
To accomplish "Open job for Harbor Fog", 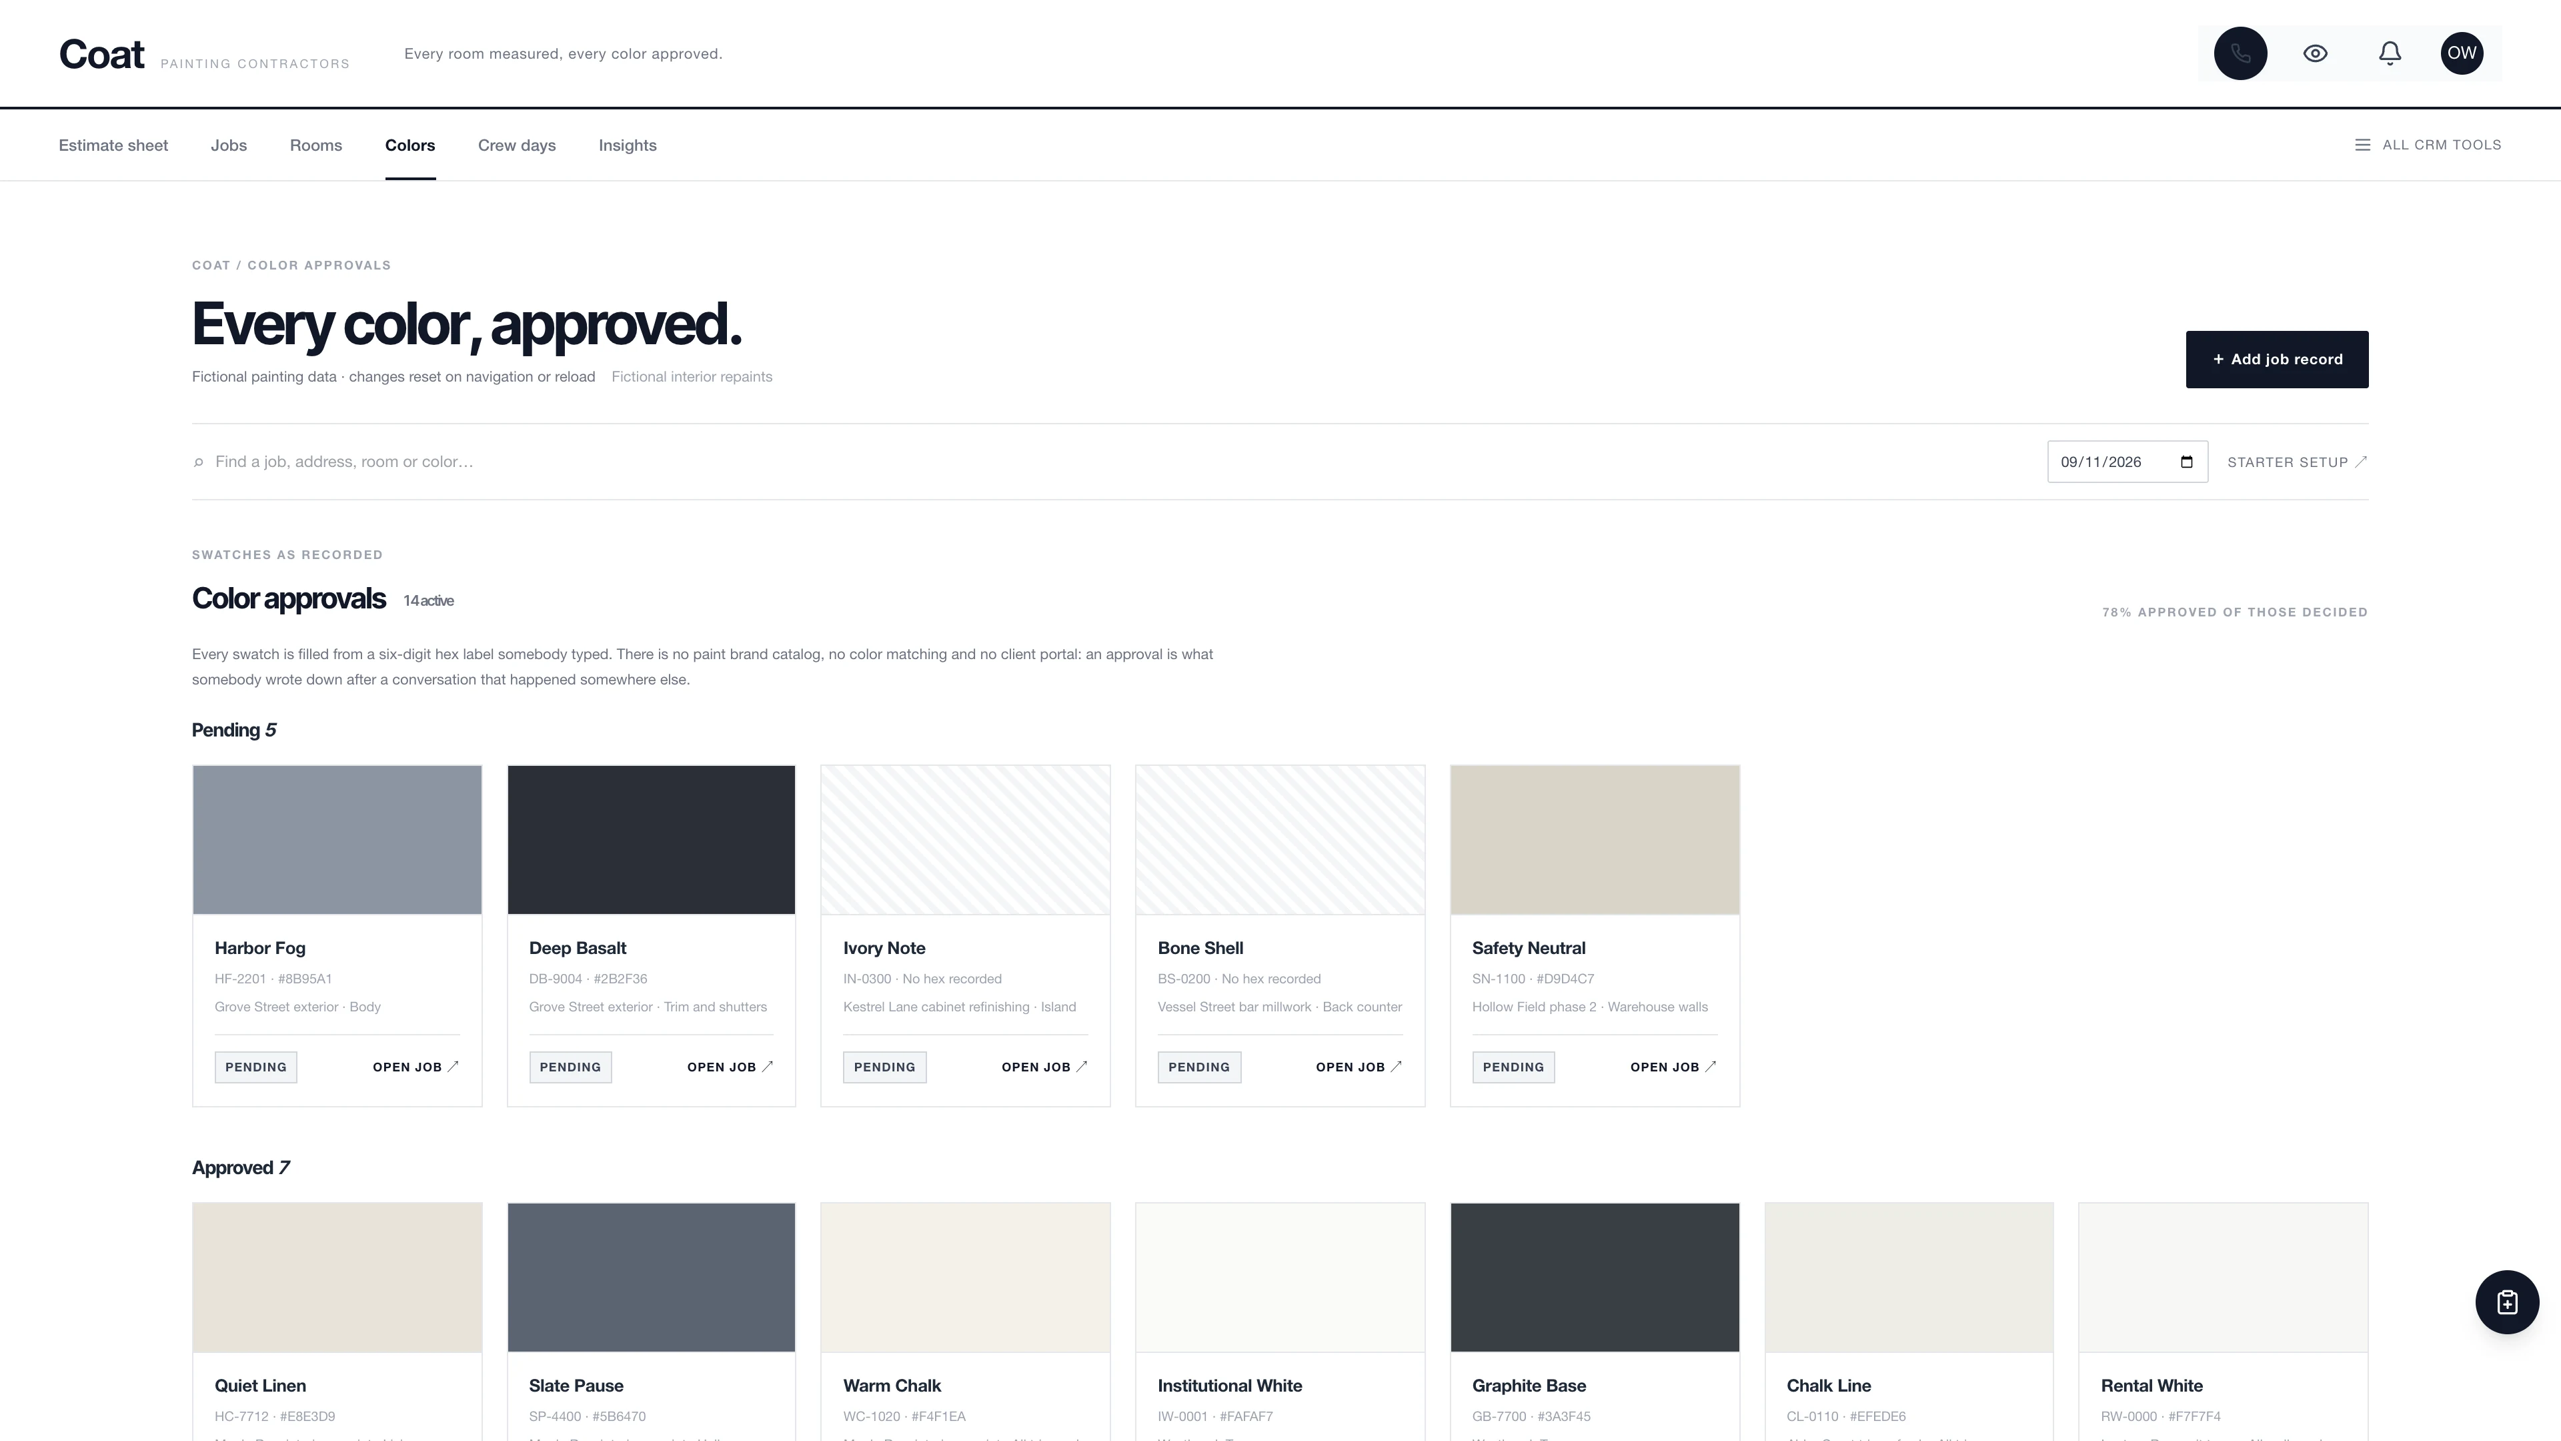I will (415, 1067).
